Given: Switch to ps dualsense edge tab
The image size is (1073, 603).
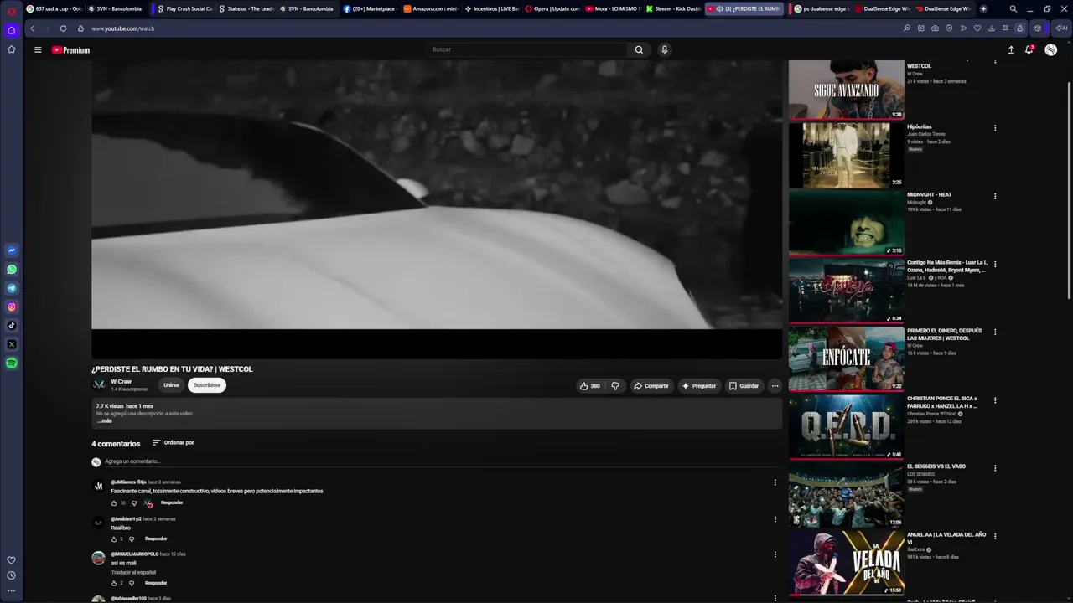Looking at the screenshot, I should tap(821, 8).
